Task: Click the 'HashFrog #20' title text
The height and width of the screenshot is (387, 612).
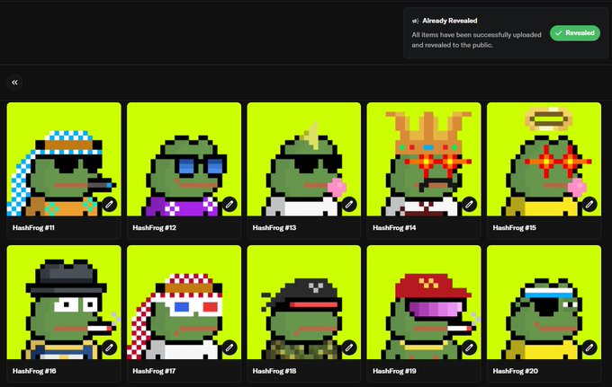Action: [x=515, y=371]
